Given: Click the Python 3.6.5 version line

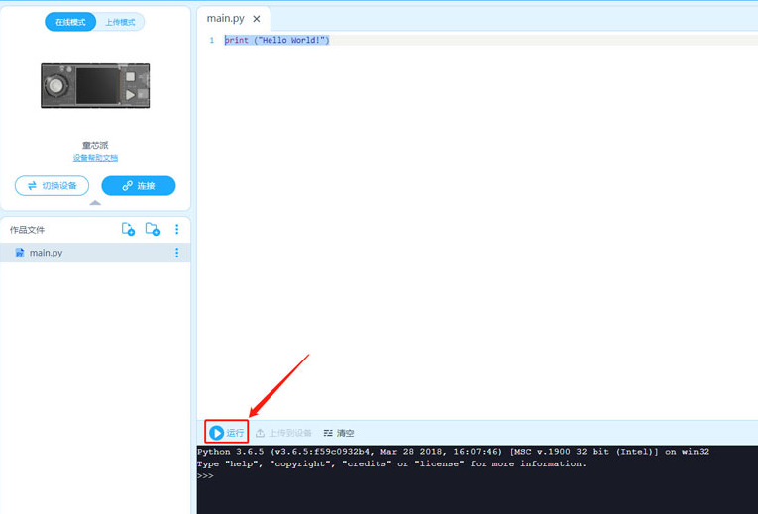Looking at the screenshot, I should 453,452.
